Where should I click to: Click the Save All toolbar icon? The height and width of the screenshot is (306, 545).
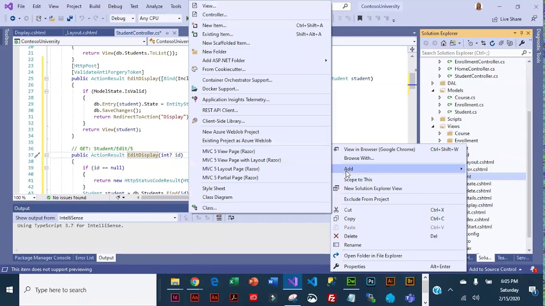[69, 18]
